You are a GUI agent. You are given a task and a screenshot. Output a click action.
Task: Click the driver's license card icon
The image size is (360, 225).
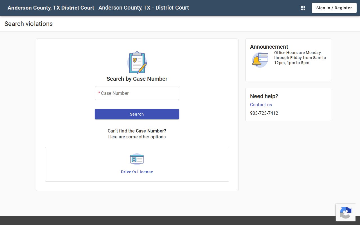click(x=137, y=159)
